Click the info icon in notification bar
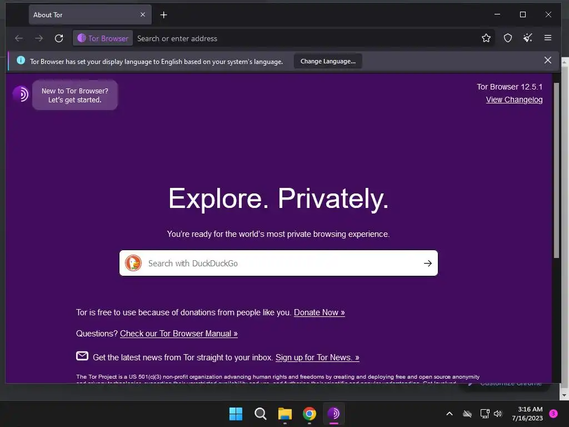The width and height of the screenshot is (569, 427). click(21, 60)
